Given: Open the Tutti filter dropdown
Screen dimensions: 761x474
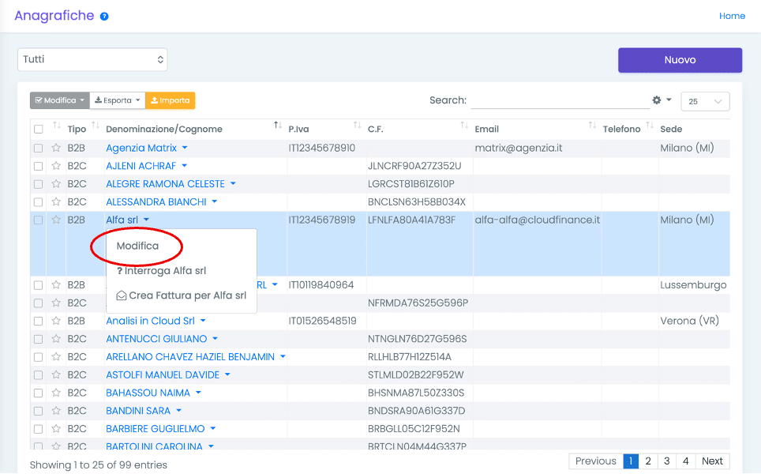Looking at the screenshot, I should pyautogui.click(x=92, y=59).
